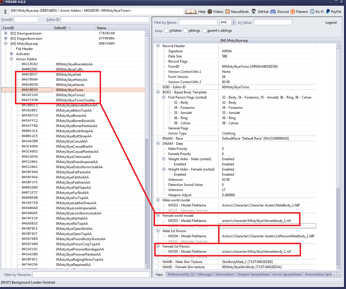The image size is (346, 289).
Task: Collapse First Person Flags node
Action: (x=164, y=97)
